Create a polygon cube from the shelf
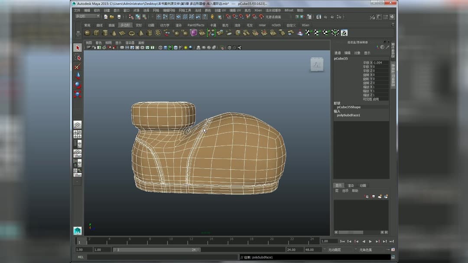Viewport: 468px width, 263px height. 96,33
